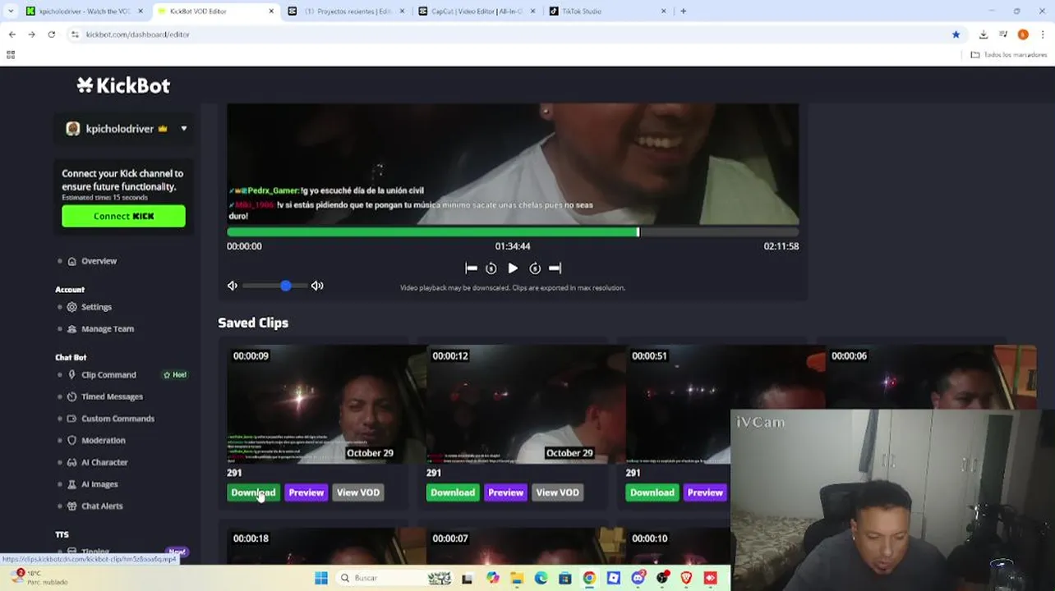Switch to the CapCut Video Editor tab
The height and width of the screenshot is (591, 1055).
coord(477,11)
